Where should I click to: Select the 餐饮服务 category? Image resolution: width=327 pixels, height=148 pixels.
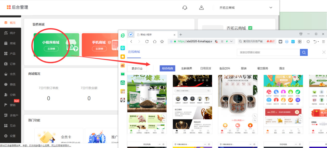point(263,68)
